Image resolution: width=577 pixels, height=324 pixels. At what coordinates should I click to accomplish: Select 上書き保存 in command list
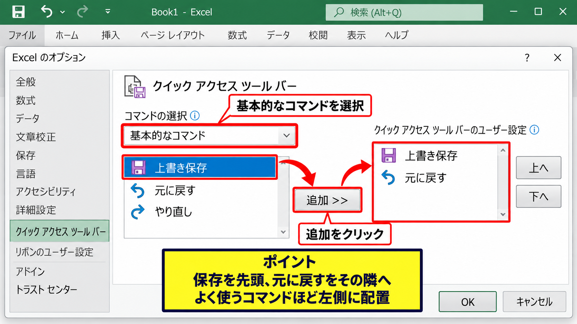(x=199, y=168)
